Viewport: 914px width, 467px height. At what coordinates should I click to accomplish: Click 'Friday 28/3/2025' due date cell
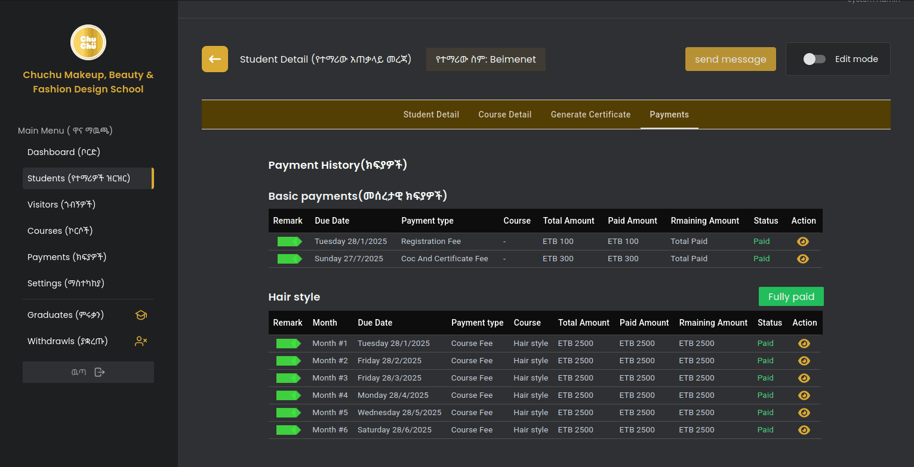coord(389,378)
